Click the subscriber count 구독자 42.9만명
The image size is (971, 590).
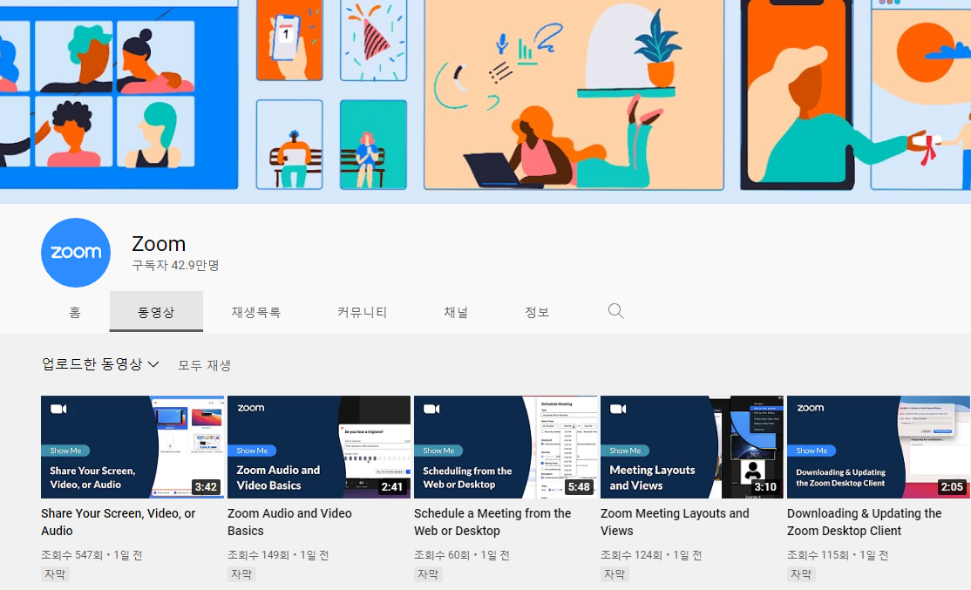tap(175, 266)
